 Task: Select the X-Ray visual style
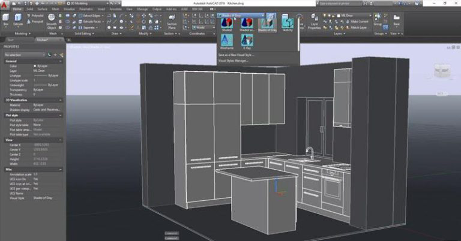point(247,41)
